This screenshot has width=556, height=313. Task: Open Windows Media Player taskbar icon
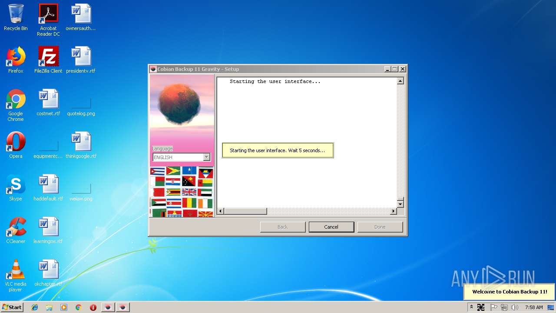coord(64,307)
